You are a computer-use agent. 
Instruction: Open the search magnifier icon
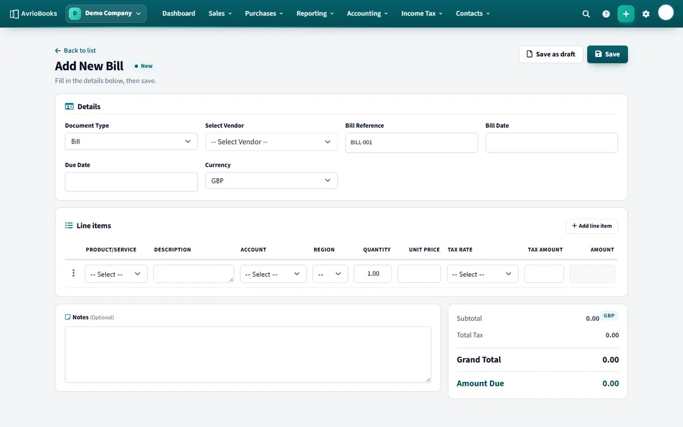(586, 14)
